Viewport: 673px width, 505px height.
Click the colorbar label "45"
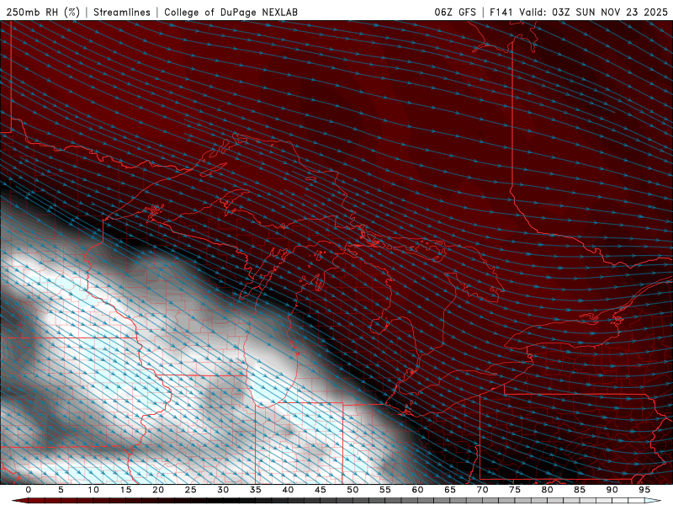(x=321, y=490)
